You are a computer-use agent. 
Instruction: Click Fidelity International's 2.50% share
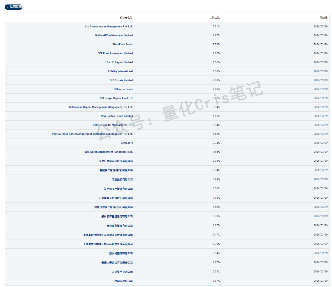point(216,71)
